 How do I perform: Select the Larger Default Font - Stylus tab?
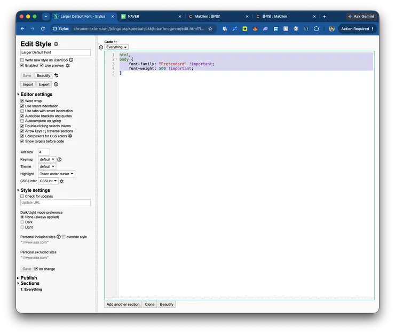(x=84, y=17)
